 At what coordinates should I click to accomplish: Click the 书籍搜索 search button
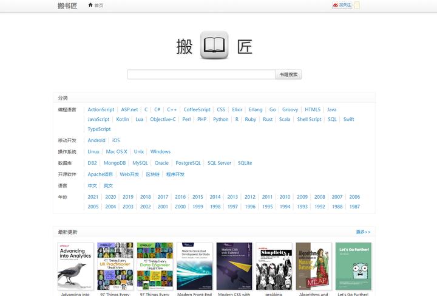tap(288, 75)
